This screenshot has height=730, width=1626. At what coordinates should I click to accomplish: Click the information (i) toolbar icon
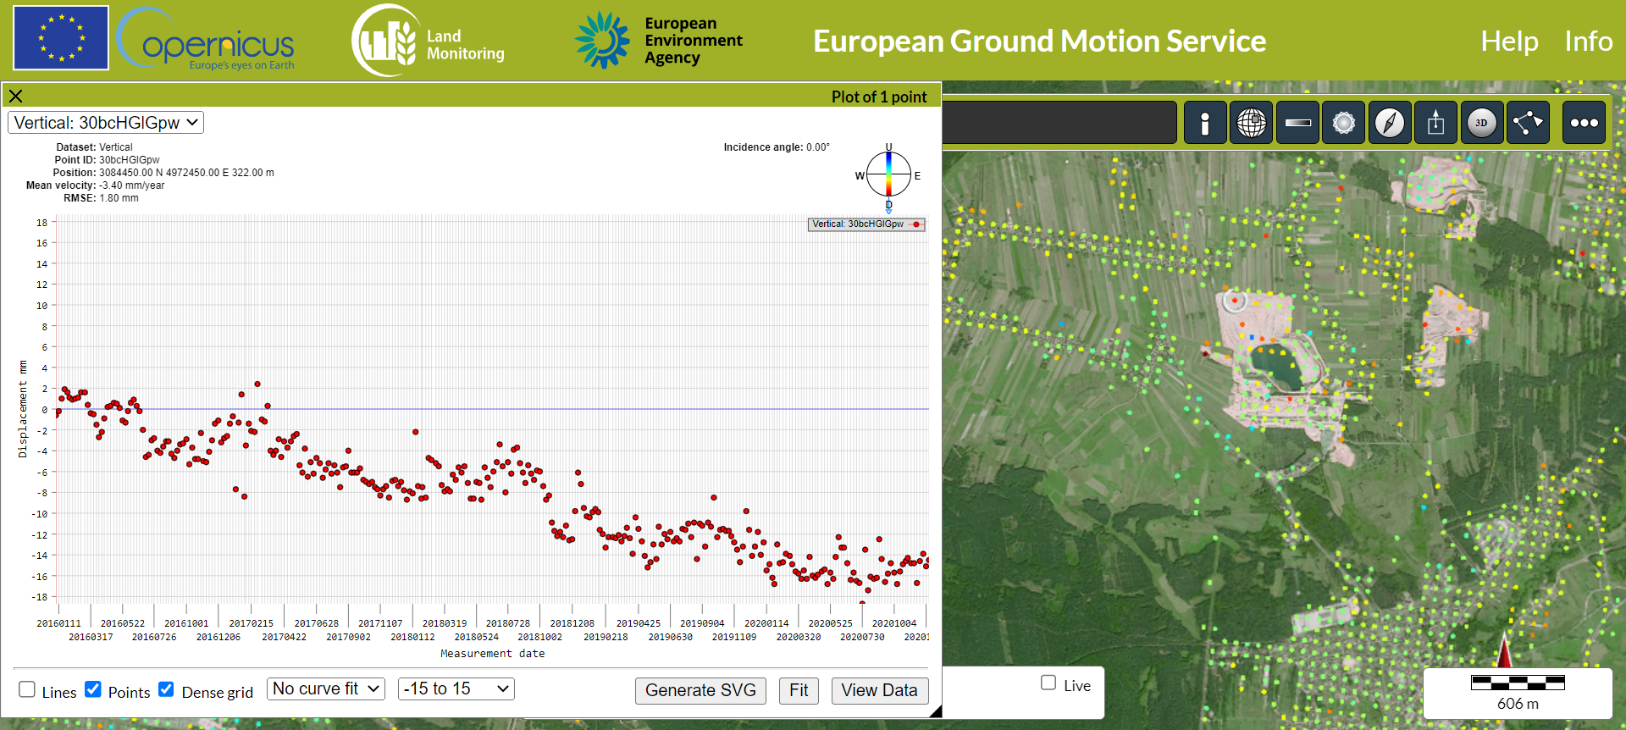[1205, 123]
